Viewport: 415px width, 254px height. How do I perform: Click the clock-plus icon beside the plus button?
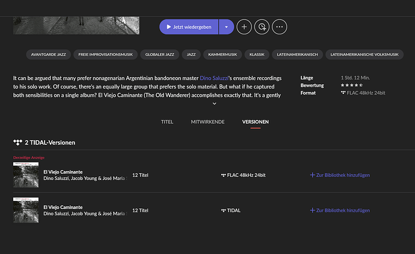point(262,26)
